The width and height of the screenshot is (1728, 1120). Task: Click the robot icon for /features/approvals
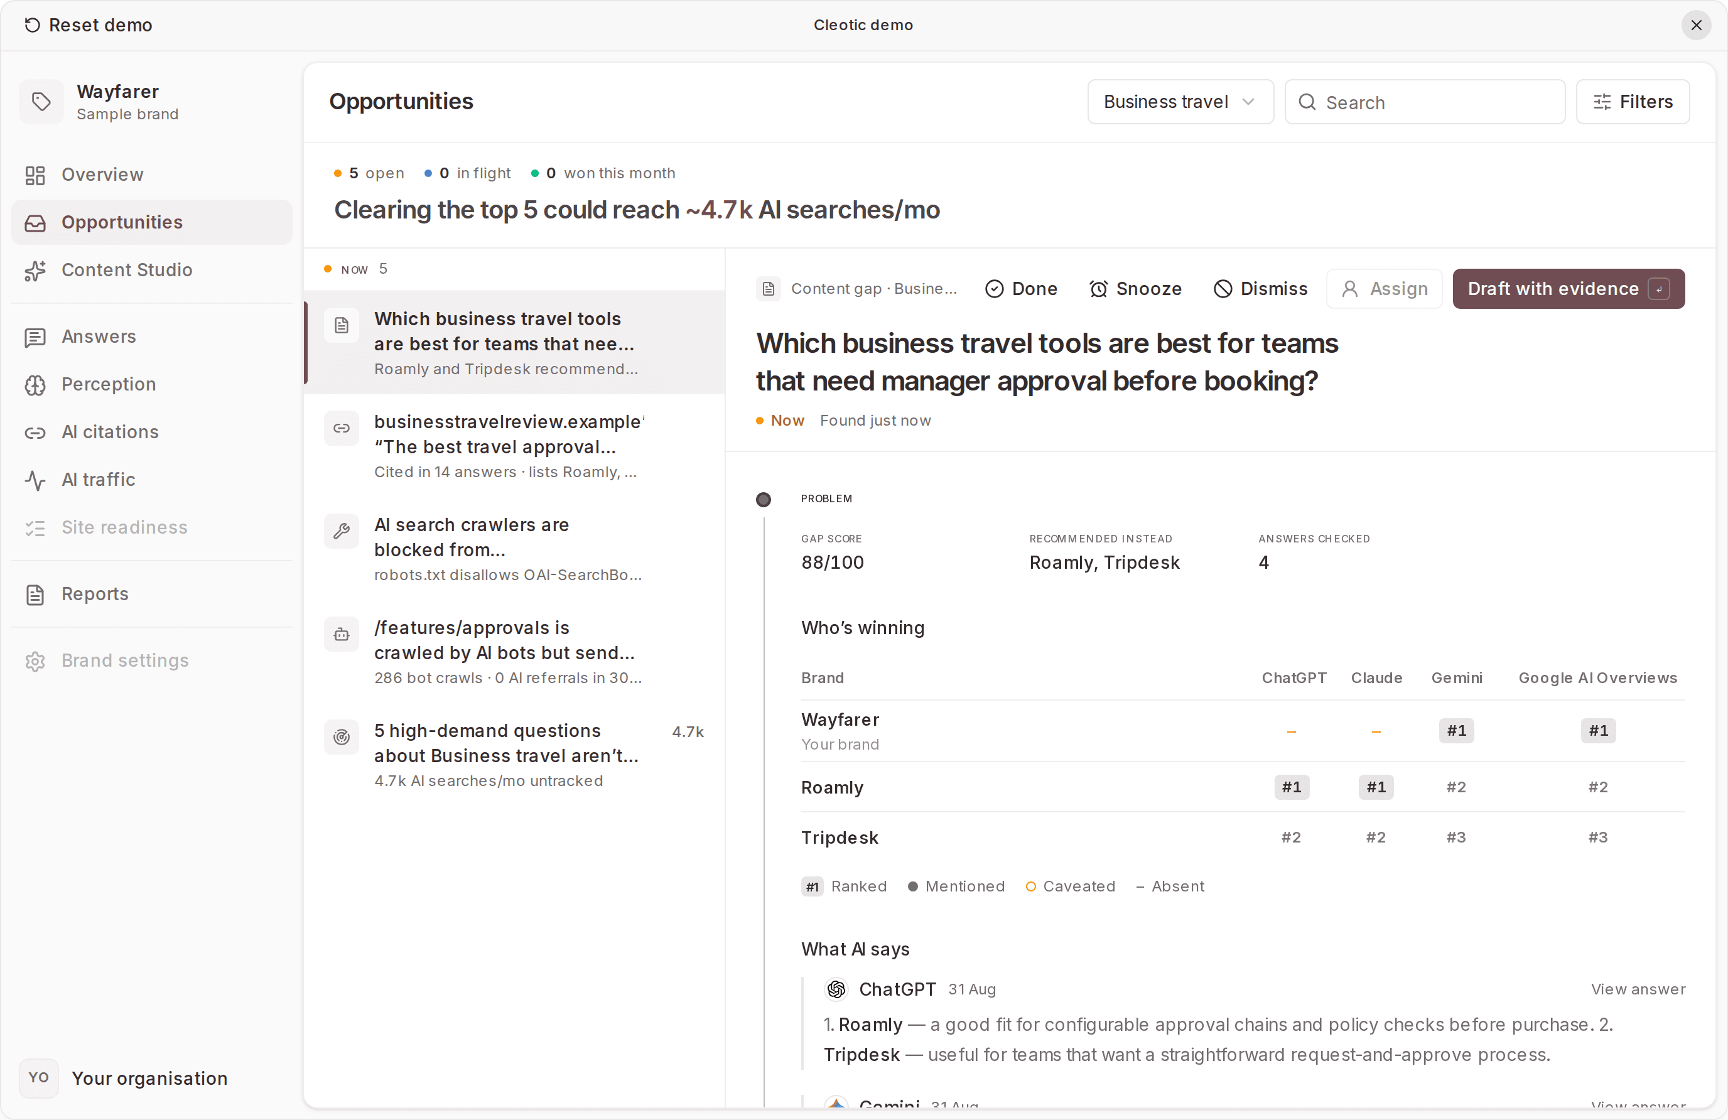341,635
